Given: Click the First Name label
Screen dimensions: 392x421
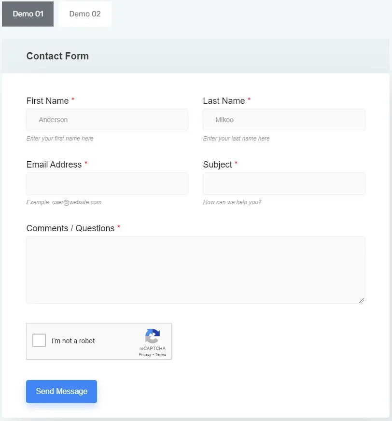Looking at the screenshot, I should point(47,101).
